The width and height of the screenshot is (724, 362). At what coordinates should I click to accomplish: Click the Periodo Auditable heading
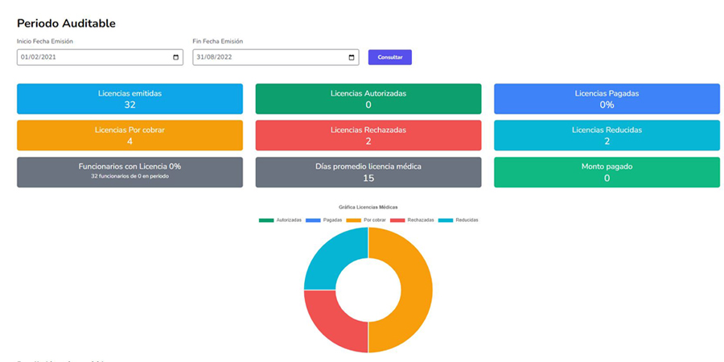(66, 23)
